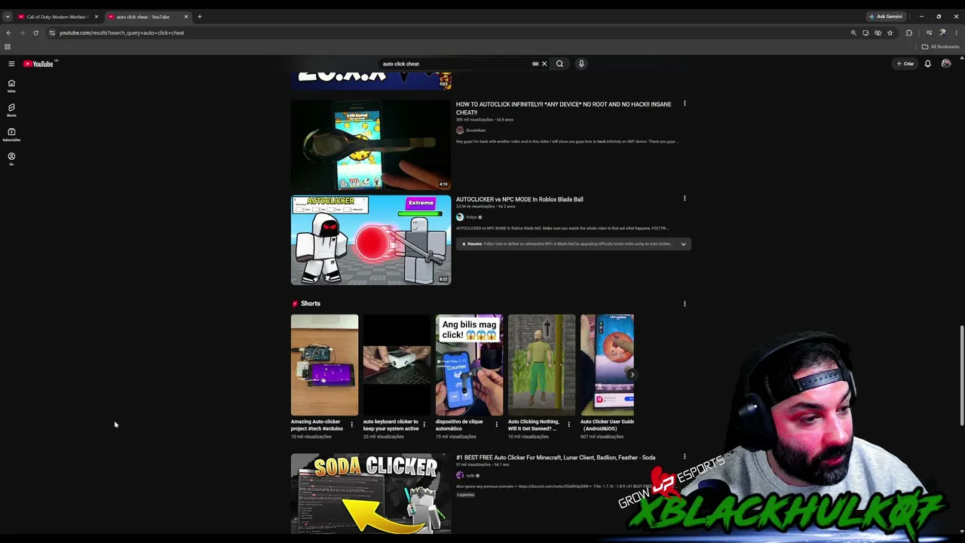The height and width of the screenshot is (543, 965).
Task: Open the Chrome three-dot menu
Action: pos(957,33)
